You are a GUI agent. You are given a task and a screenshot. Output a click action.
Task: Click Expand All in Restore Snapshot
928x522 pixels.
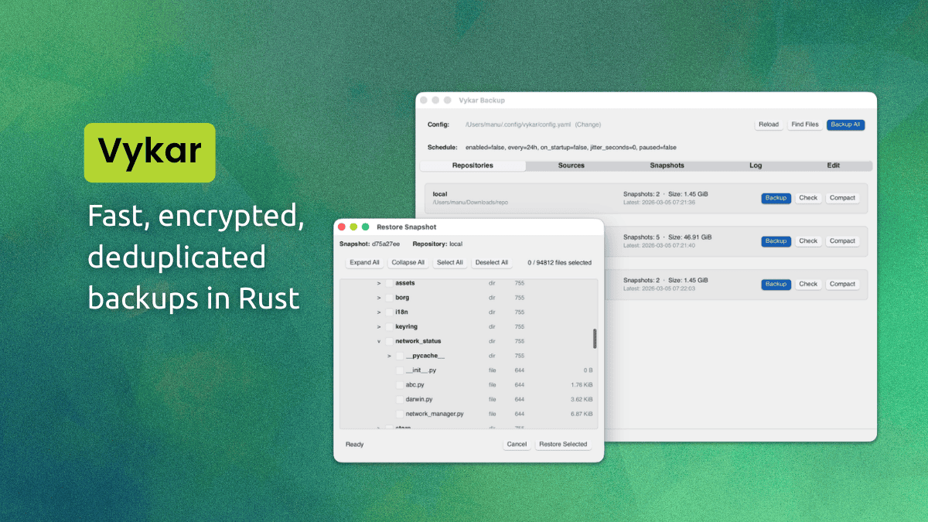[364, 262]
